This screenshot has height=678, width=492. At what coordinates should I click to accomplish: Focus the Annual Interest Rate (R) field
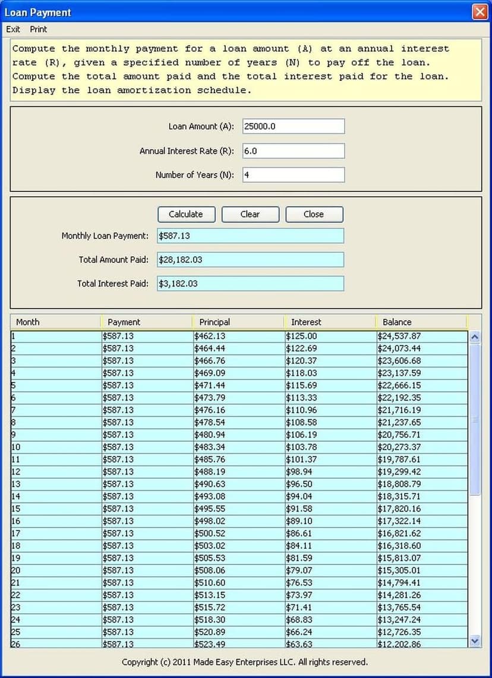pyautogui.click(x=294, y=151)
